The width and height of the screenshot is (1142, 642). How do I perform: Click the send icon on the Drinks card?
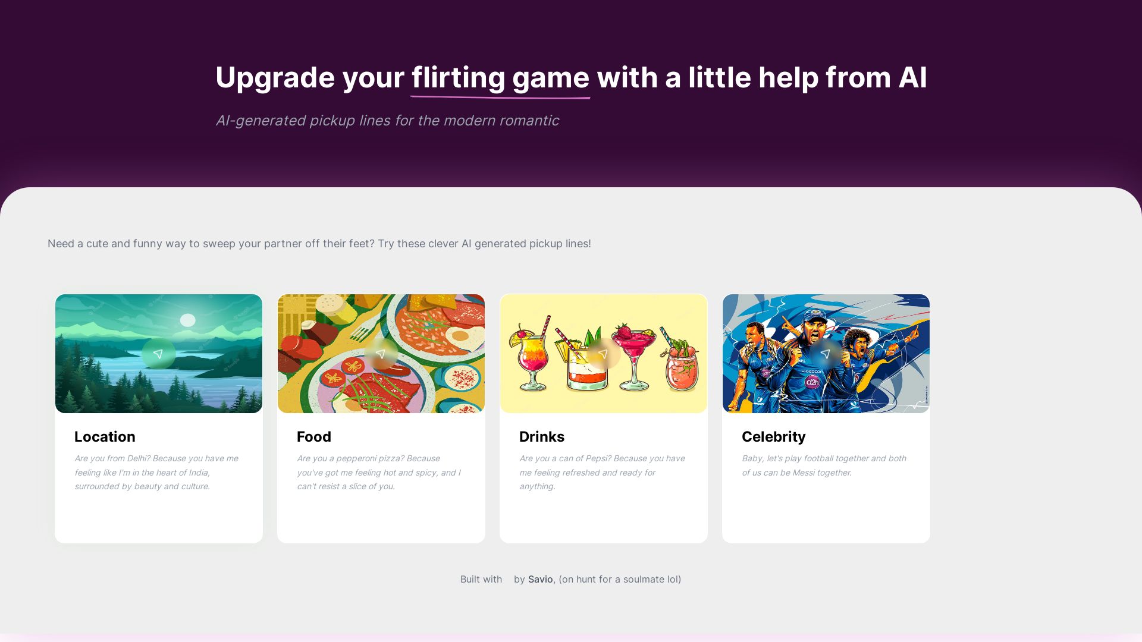coord(603,353)
